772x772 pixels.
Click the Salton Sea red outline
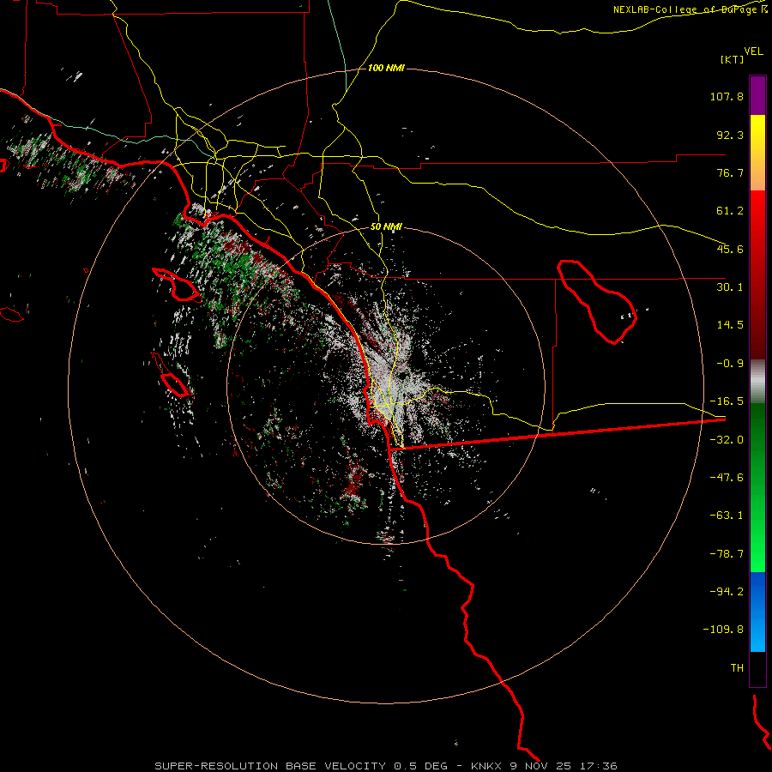click(597, 302)
